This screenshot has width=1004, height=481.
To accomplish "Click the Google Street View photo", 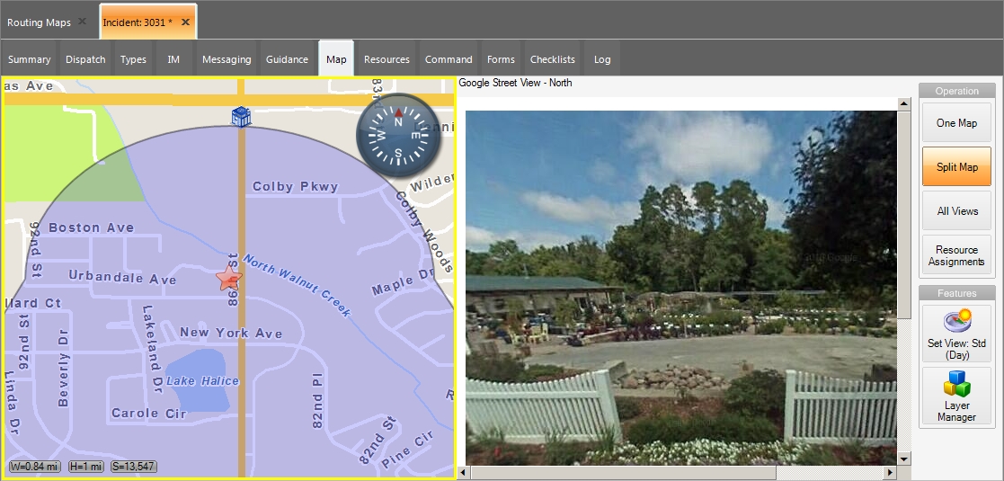I will coord(681,288).
